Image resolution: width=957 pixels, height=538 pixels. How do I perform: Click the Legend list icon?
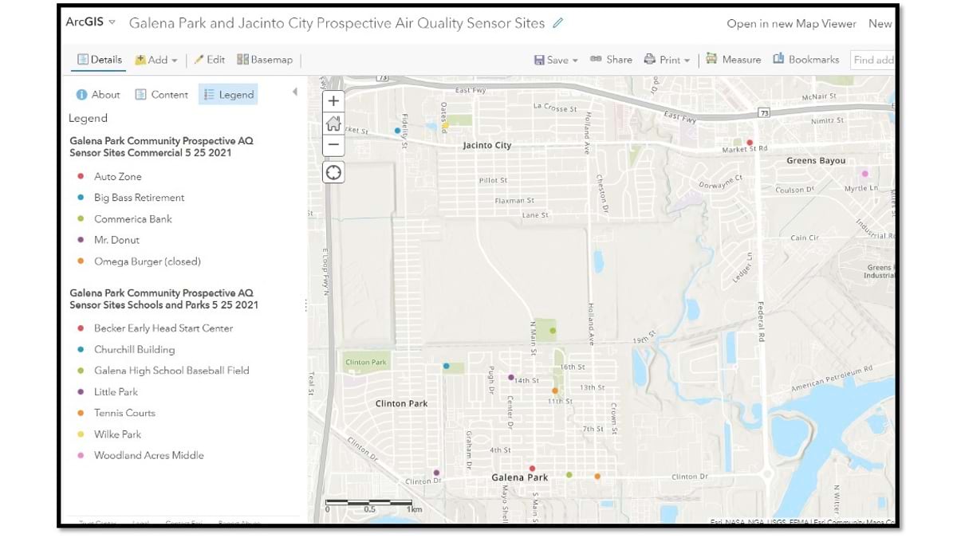pyautogui.click(x=209, y=95)
